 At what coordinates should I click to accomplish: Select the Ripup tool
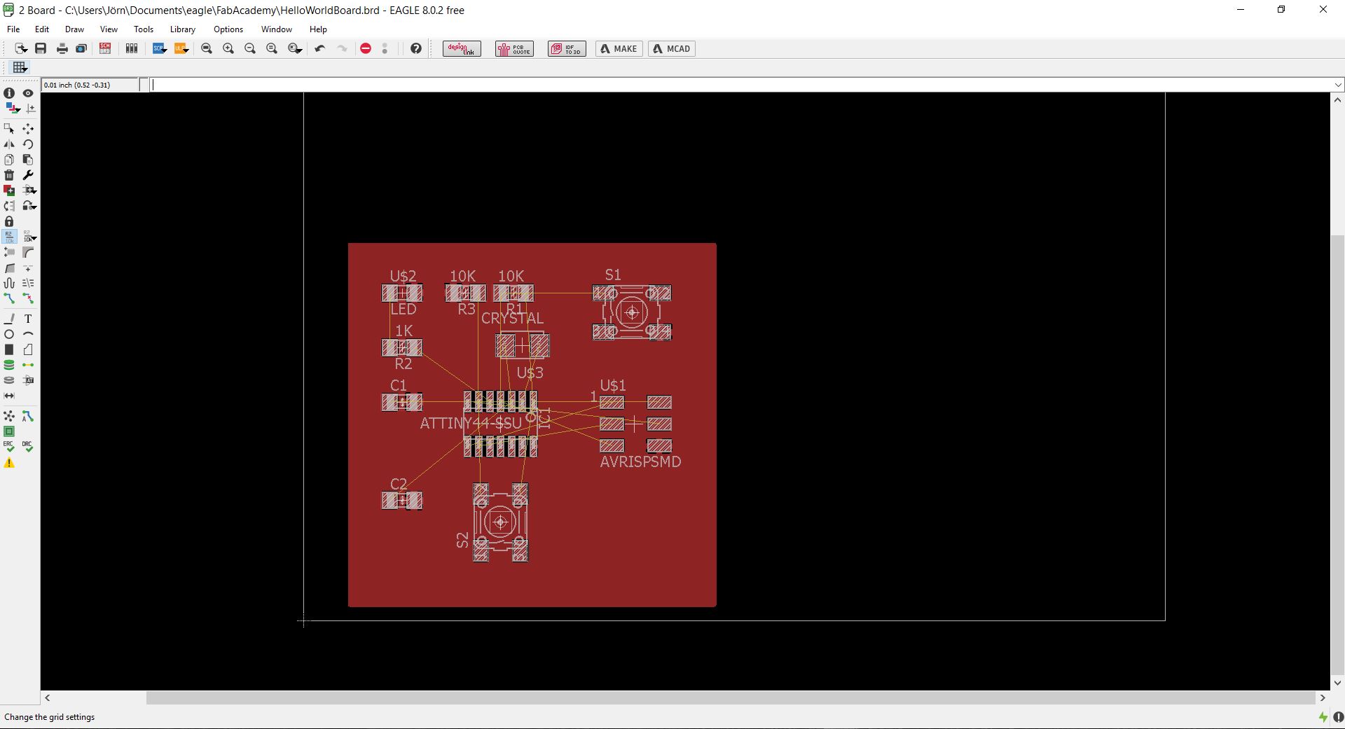point(28,298)
